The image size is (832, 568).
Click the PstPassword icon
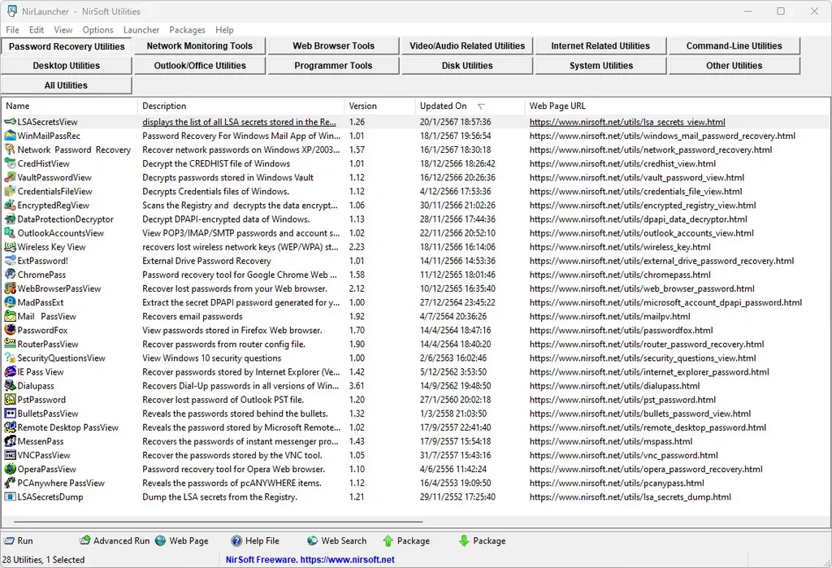pyautogui.click(x=10, y=400)
